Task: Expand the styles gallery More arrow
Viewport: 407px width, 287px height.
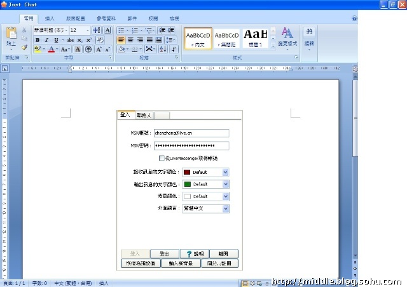Action: pyautogui.click(x=273, y=46)
